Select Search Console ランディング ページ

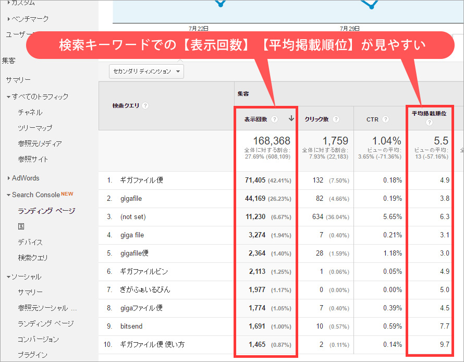(x=46, y=211)
